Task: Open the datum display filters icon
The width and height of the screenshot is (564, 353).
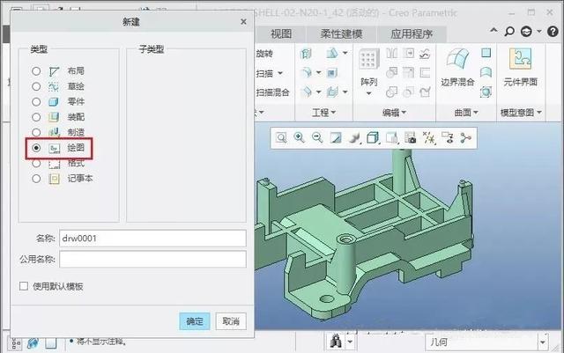Action: pyautogui.click(x=428, y=137)
